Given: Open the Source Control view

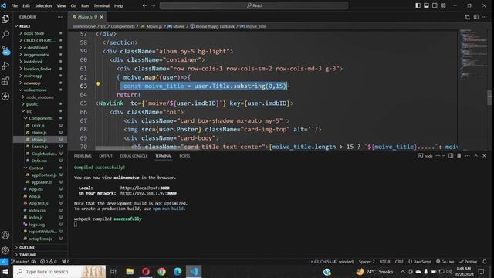Looking at the screenshot, I should coord(5,50).
